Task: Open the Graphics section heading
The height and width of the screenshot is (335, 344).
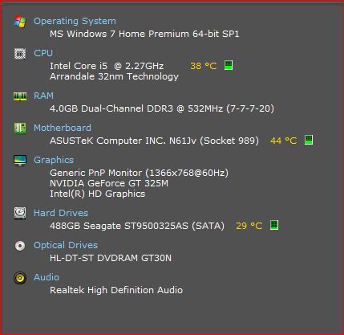Action: coord(54,160)
